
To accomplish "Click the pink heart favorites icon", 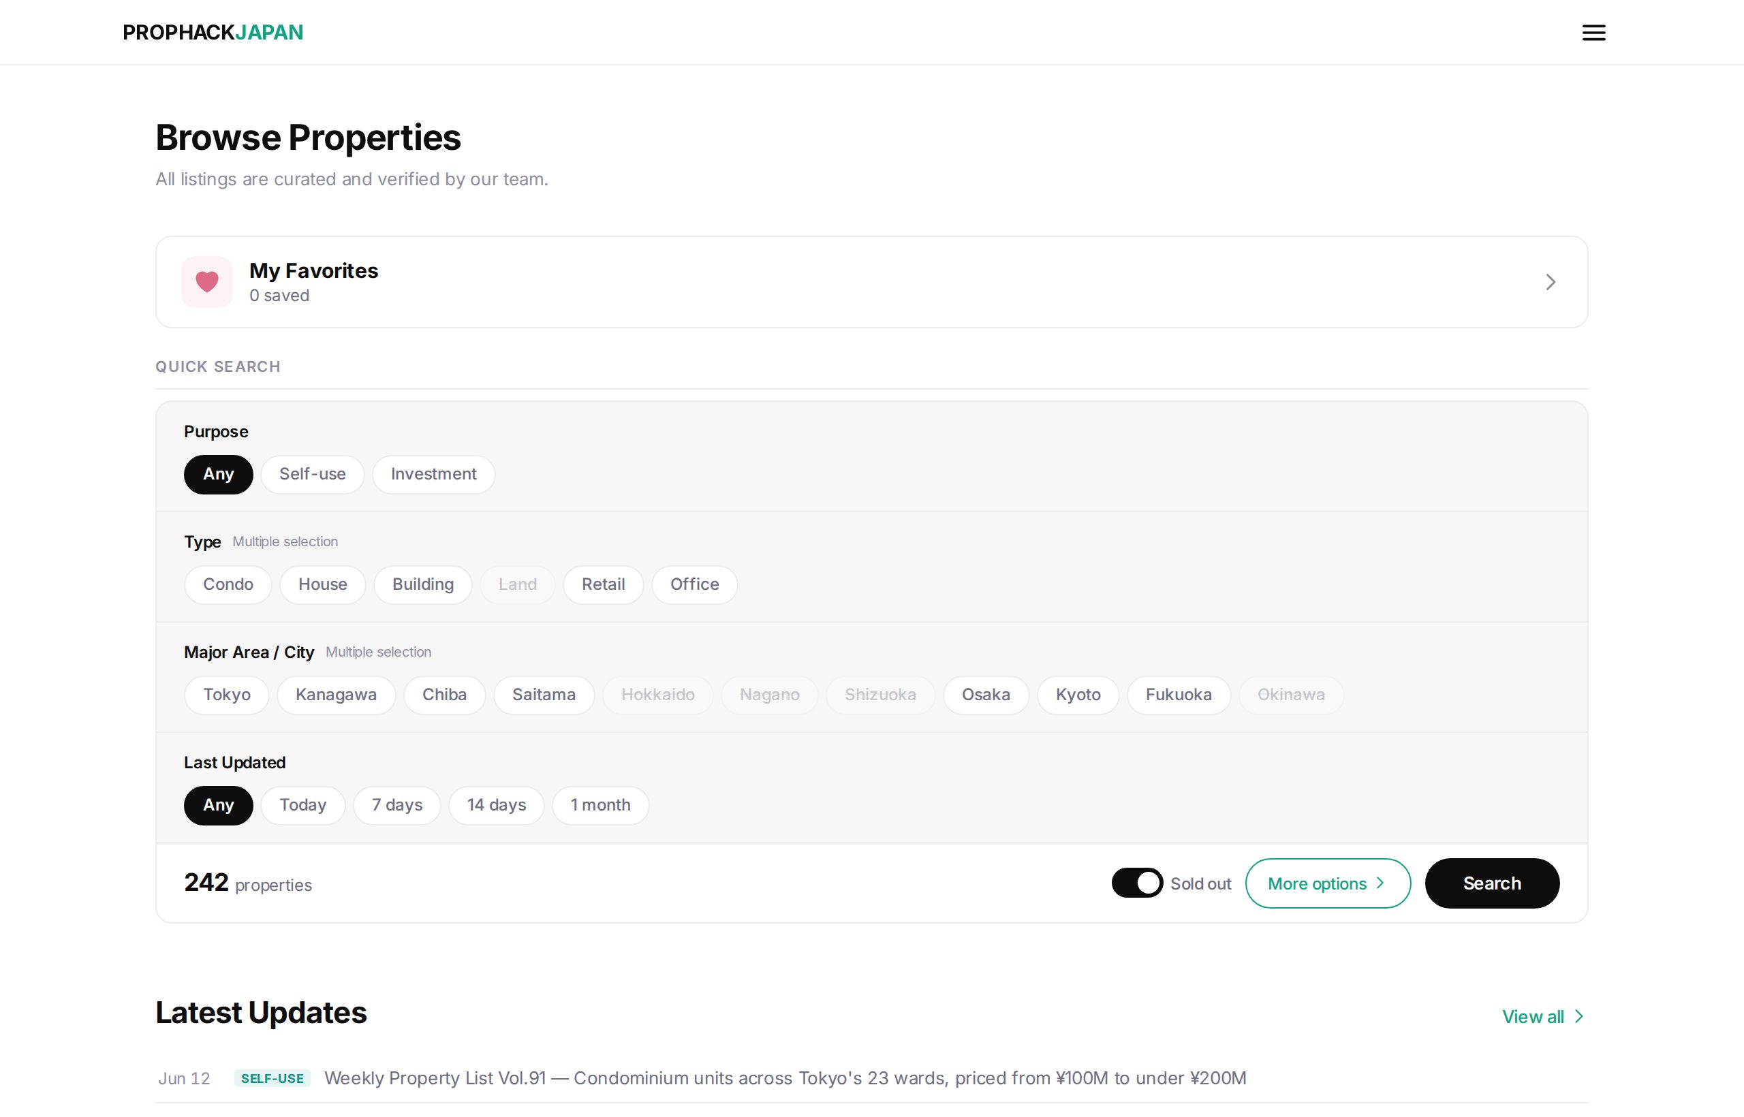I will [x=206, y=281].
